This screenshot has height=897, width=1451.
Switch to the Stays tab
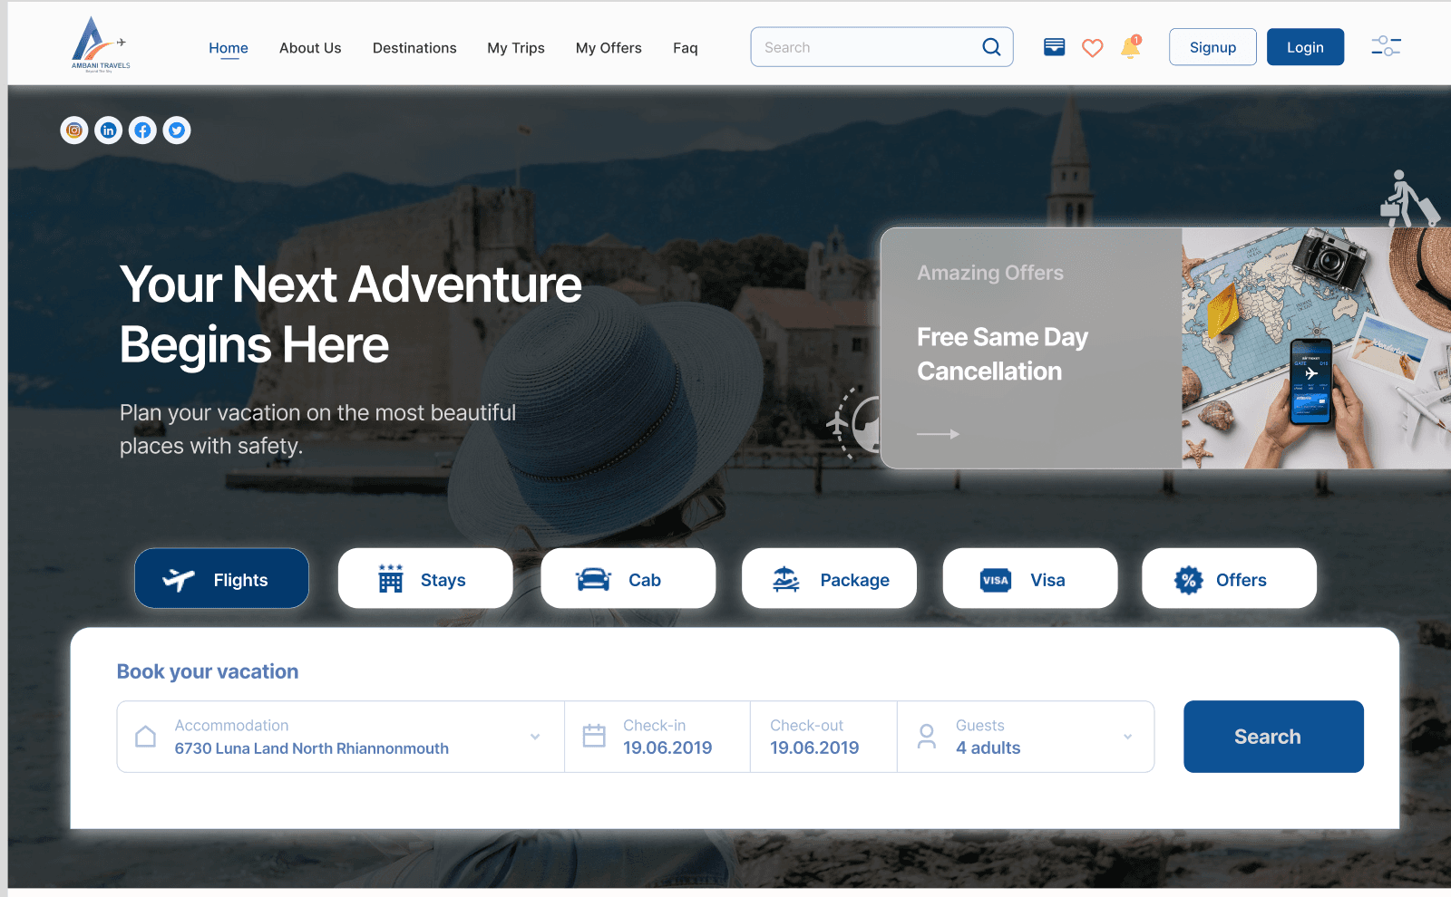[x=424, y=579]
